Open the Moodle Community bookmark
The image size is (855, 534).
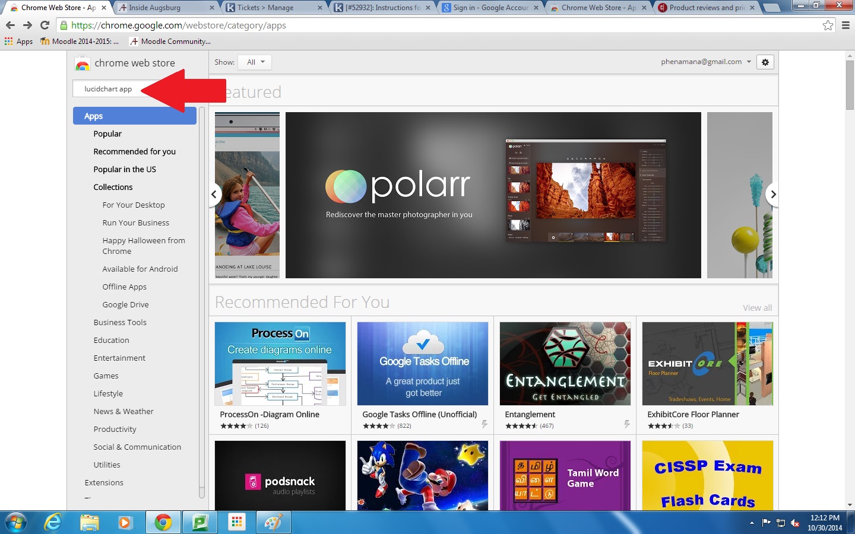pos(170,42)
